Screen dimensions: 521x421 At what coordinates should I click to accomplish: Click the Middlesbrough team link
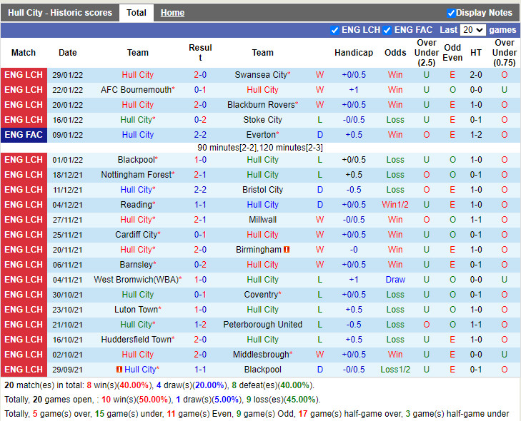point(260,355)
